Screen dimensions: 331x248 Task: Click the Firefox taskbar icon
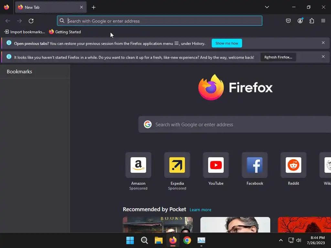[173, 240]
